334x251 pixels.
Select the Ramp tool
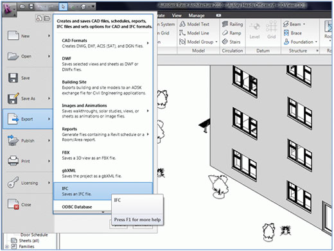tap(231, 33)
